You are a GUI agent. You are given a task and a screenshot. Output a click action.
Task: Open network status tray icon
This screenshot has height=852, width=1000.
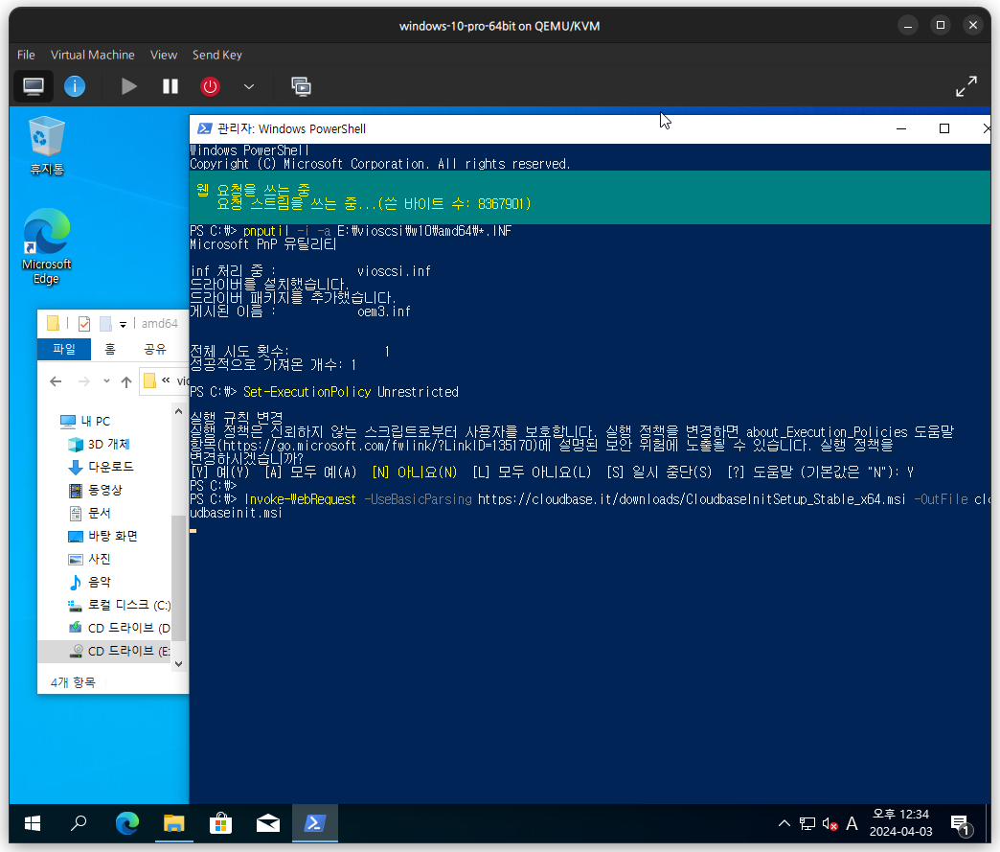click(807, 823)
